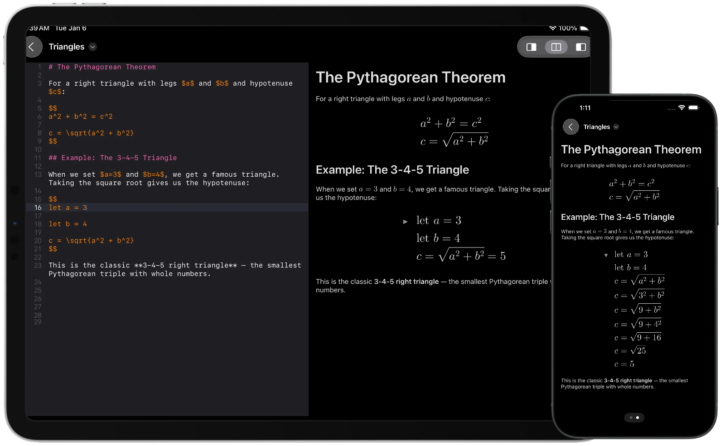Screen dimensions: 725x446
Task: Switch to the layout icon with right half filled
Action: [x=581, y=47]
